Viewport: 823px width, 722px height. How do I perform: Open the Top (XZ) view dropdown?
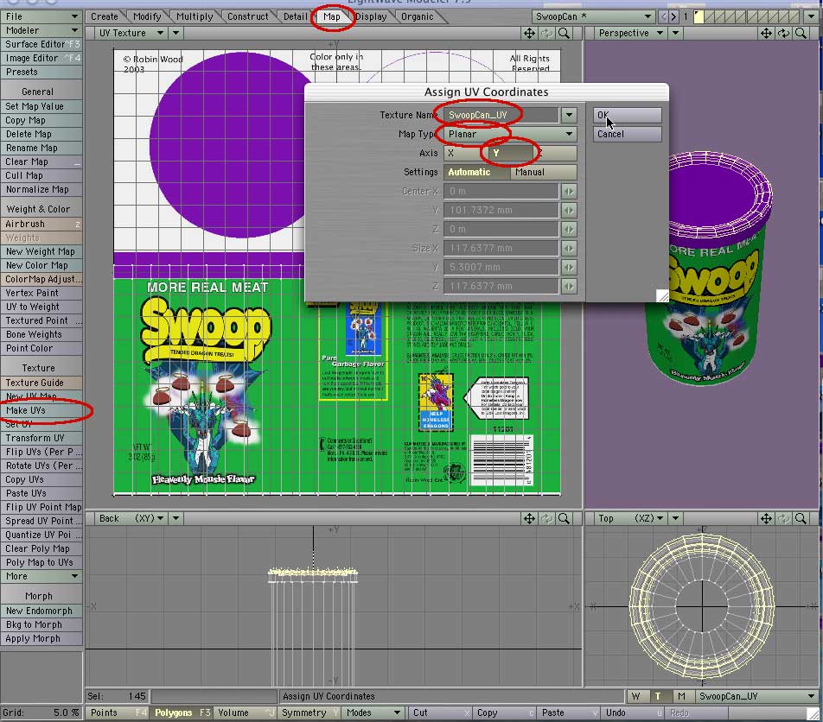coord(631,518)
